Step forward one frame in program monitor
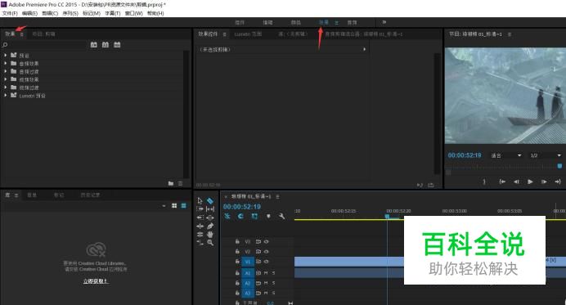This screenshot has height=305, width=566. pos(544,182)
